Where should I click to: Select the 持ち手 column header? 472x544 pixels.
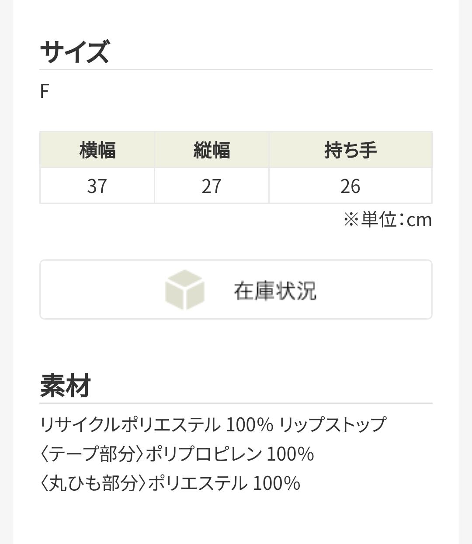click(x=351, y=150)
